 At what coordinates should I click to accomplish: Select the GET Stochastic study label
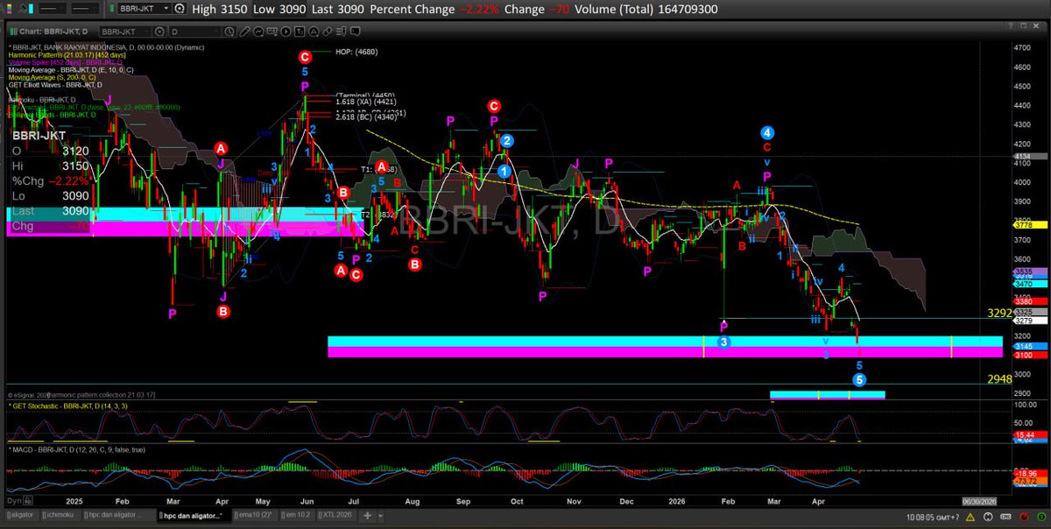point(70,406)
